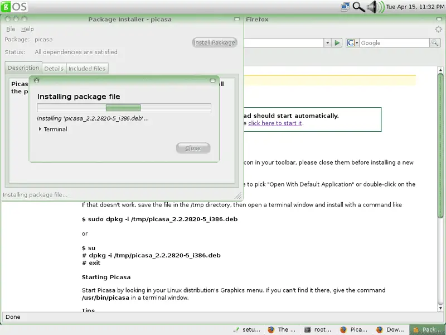The width and height of the screenshot is (446, 335).
Task: Click the network connection tray icon
Action: click(x=345, y=7)
